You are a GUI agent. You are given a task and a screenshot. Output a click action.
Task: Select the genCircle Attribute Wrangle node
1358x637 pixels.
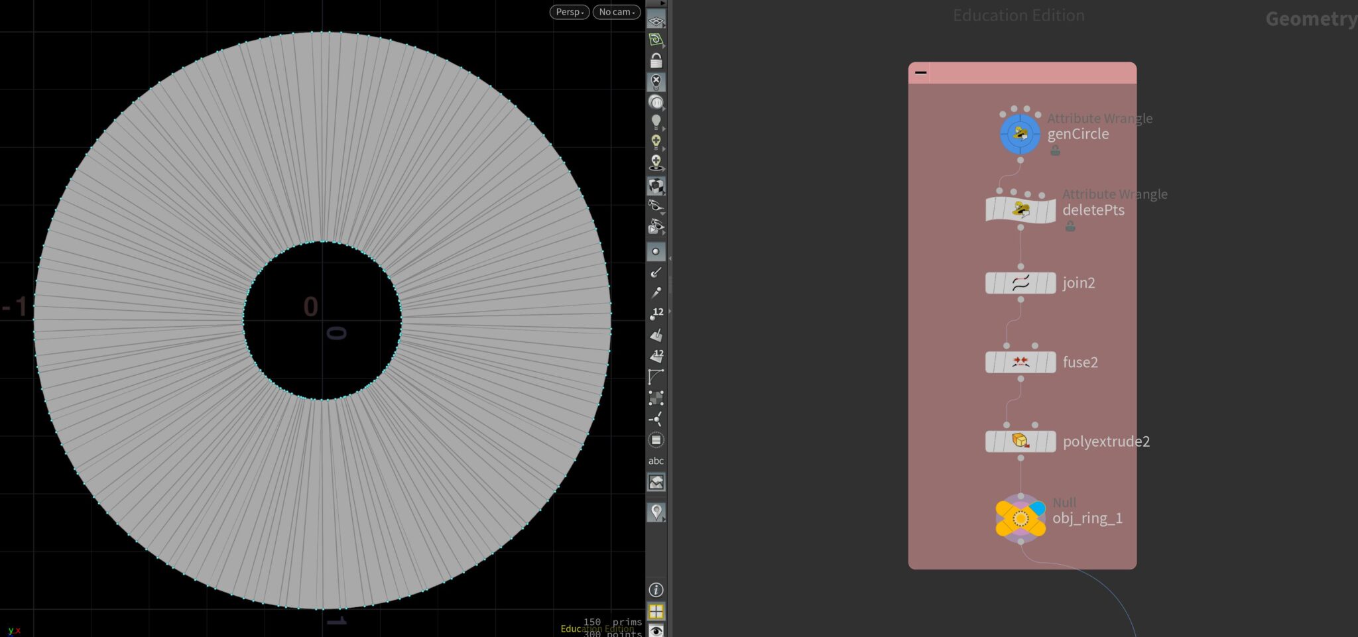point(1020,134)
